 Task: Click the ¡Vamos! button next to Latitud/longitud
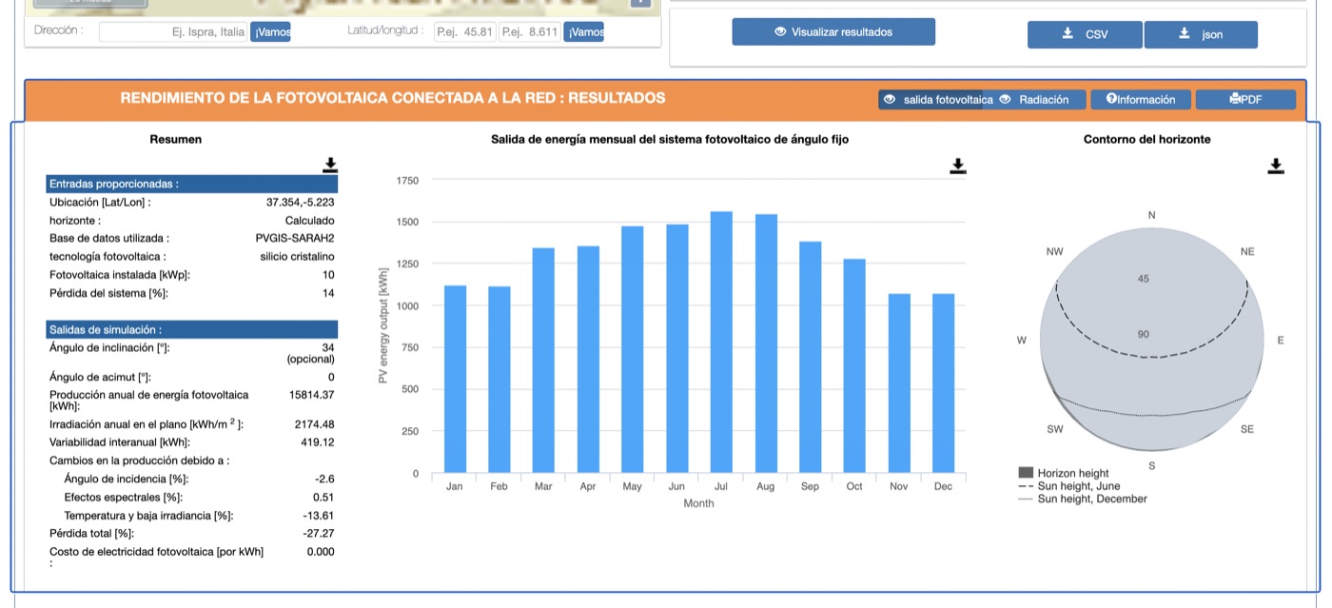[584, 31]
